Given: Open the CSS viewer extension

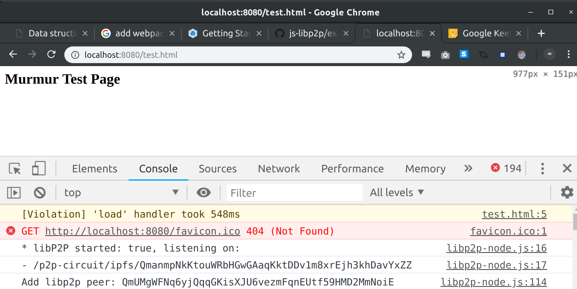Looking at the screenshot, I should tap(426, 54).
